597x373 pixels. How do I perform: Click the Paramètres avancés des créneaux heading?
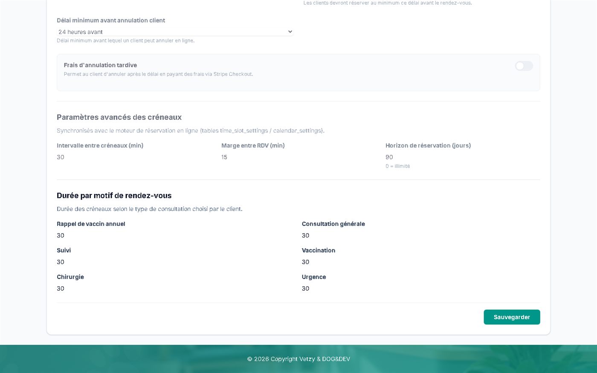[119, 117]
